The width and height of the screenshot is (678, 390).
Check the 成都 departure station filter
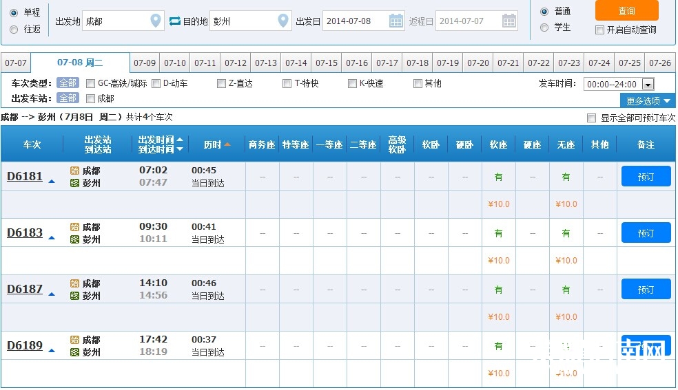click(x=90, y=99)
